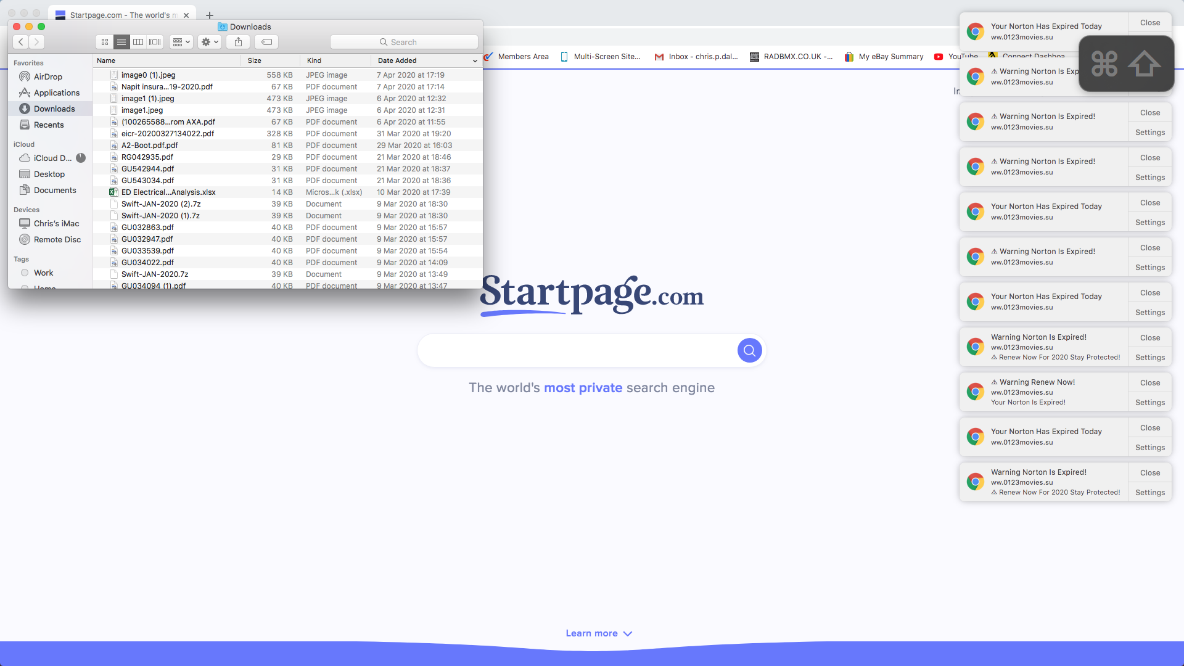Image resolution: width=1184 pixels, height=666 pixels.
Task: Select the file Napit insura...19-2020.pdf
Action: click(x=288, y=87)
